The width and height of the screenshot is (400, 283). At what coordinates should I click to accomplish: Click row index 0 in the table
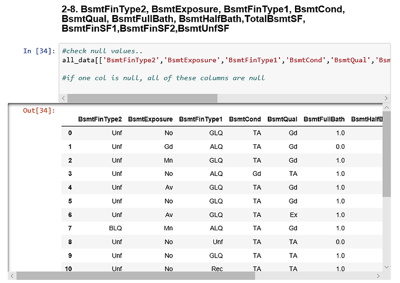[70, 133]
